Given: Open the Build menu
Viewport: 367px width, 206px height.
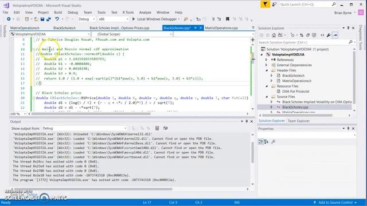Looking at the screenshot, I should tap(58, 13).
